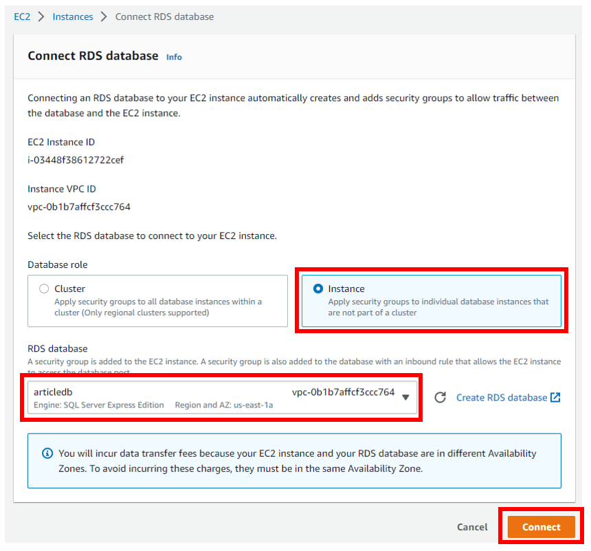Choose the Cluster option card description text

click(158, 306)
